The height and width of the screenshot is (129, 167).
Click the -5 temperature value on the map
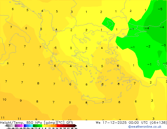point(160,9)
